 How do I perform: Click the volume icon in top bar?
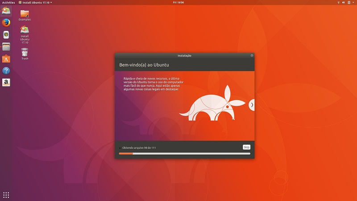(x=344, y=2)
